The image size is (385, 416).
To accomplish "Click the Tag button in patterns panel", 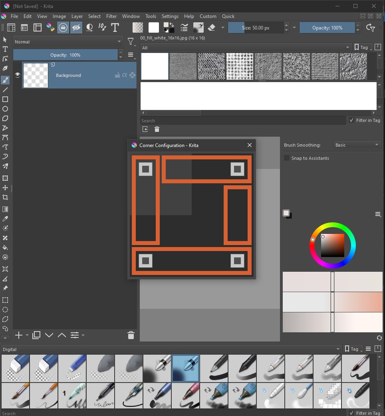I will pos(363,47).
